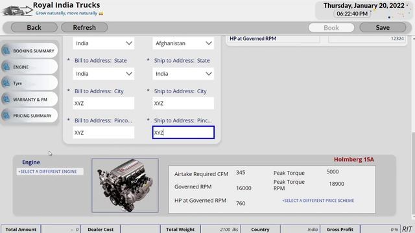This screenshot has height=233, width=415.
Task: Click the Gross Profit value 0 %
Action: pyautogui.click(x=394, y=230)
